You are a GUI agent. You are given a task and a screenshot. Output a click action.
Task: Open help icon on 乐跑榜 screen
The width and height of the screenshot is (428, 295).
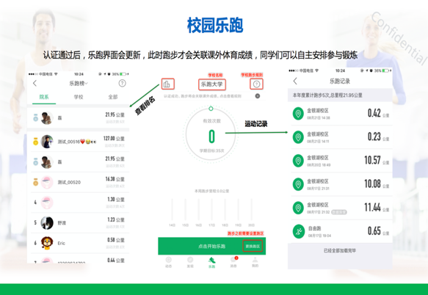[122, 83]
